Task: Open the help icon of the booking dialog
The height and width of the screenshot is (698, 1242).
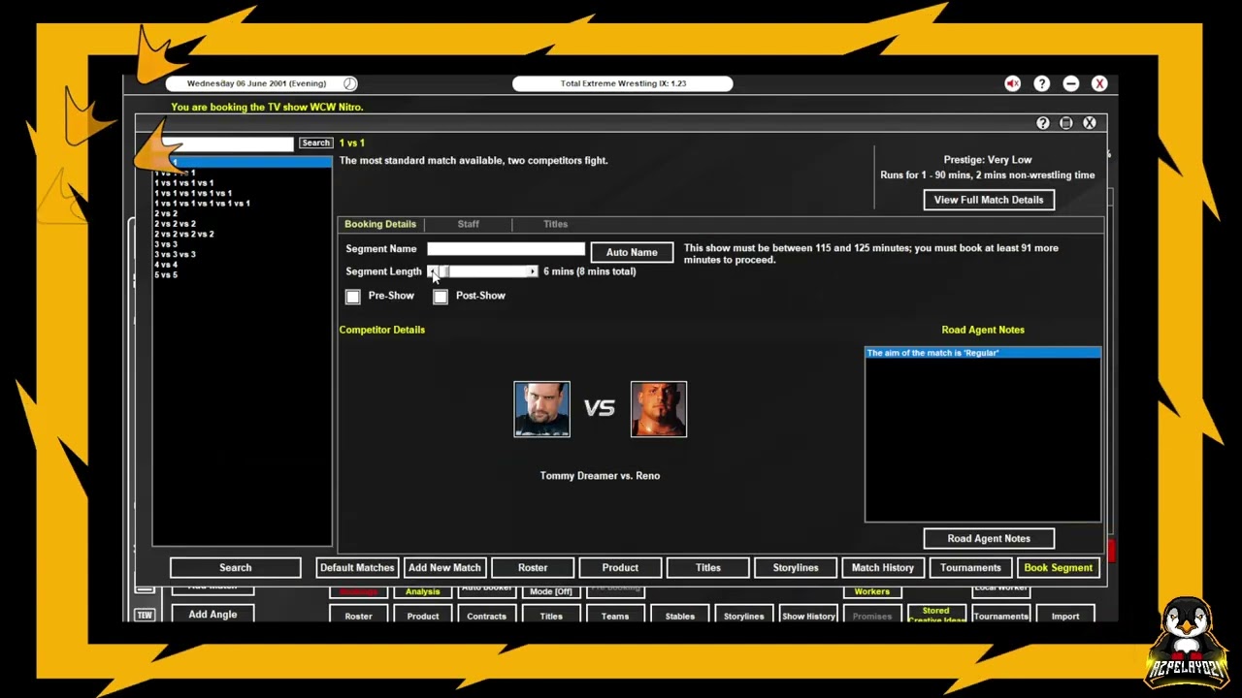Action: (x=1042, y=123)
